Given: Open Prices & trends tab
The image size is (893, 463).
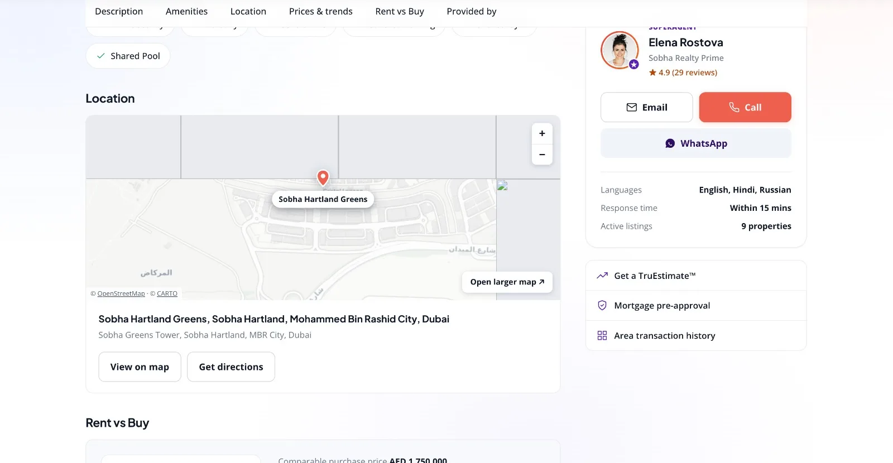Looking at the screenshot, I should pos(321,11).
